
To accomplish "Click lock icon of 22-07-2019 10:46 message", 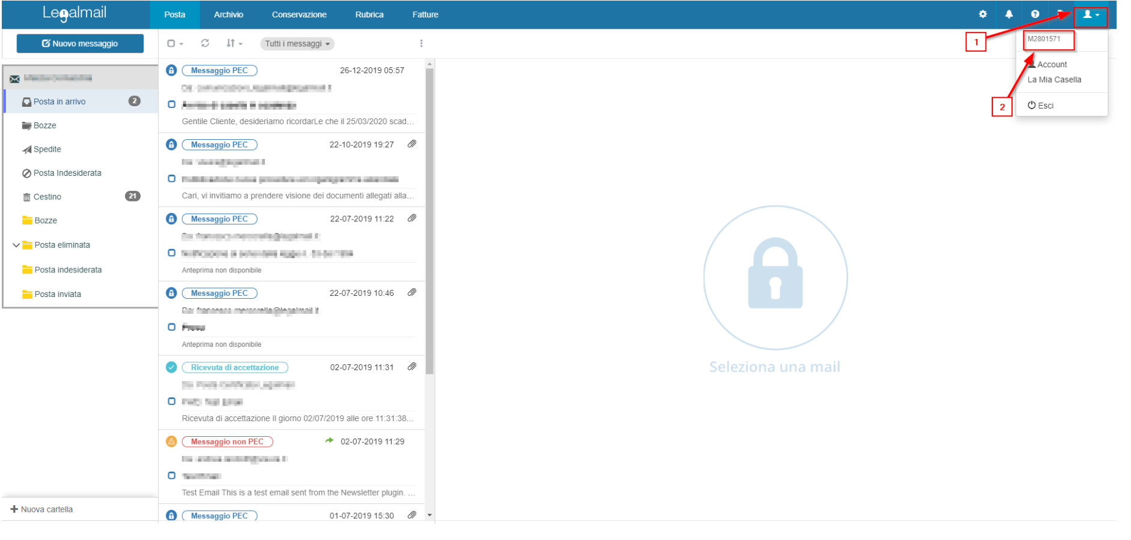I will click(171, 293).
